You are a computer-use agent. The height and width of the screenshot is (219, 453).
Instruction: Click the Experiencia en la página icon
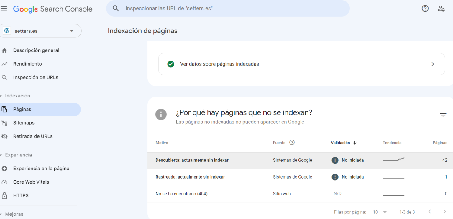pos(4,169)
